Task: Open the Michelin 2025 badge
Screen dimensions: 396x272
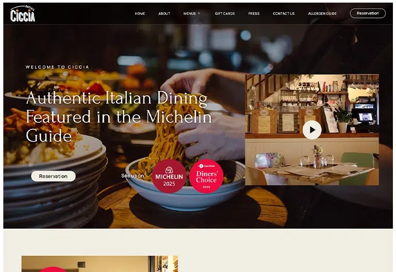Action: point(169,176)
